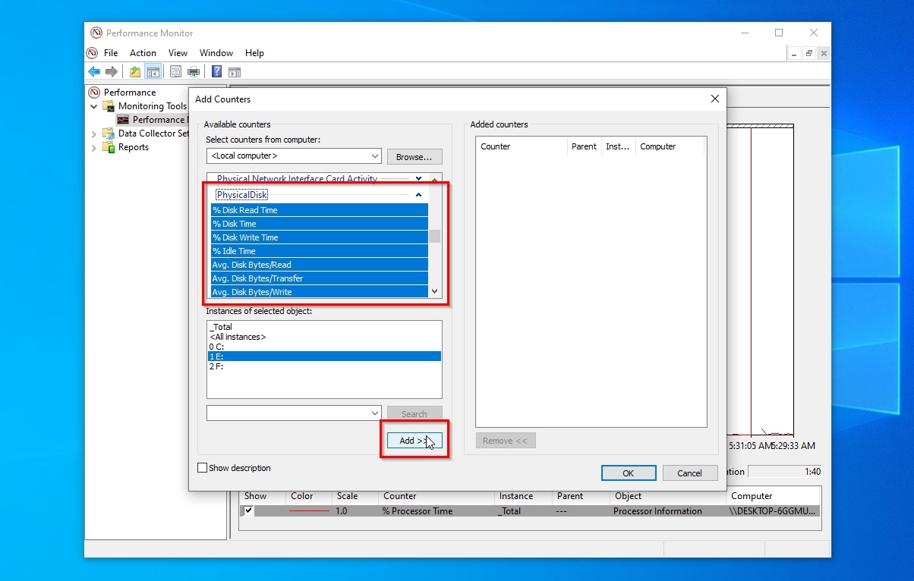The image size is (914, 581).
Task: Open the Window menu
Action: [x=216, y=53]
